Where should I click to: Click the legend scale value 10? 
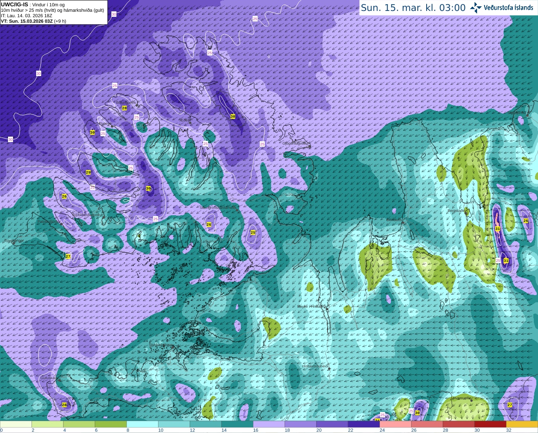[x=161, y=430]
